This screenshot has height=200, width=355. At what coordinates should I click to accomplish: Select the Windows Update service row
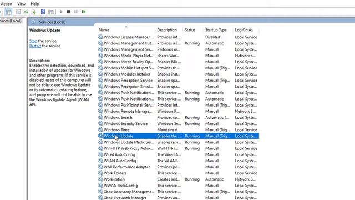coord(179,136)
